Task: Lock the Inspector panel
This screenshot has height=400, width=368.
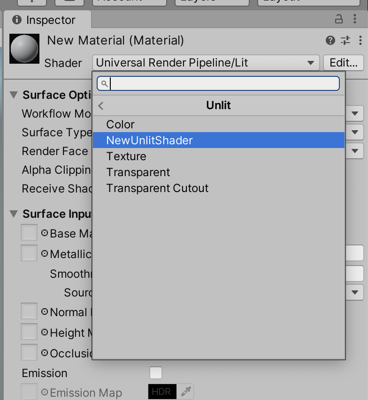Action: pos(339,19)
